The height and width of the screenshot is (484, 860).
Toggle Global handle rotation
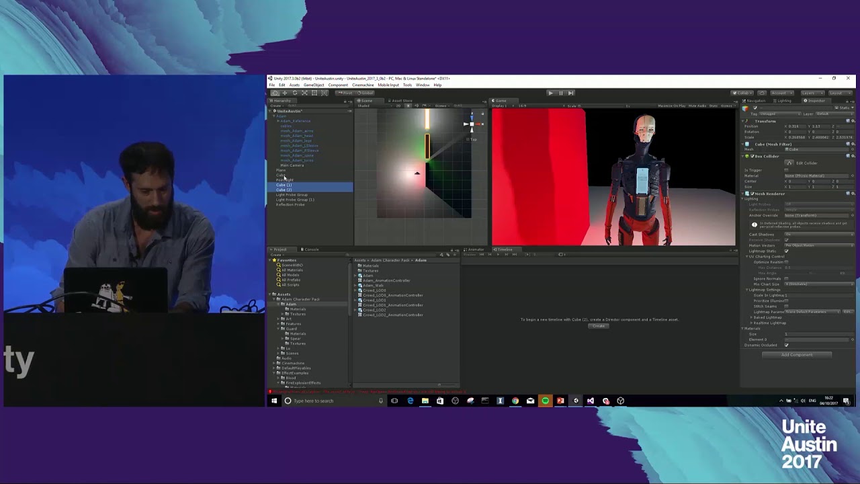point(365,93)
